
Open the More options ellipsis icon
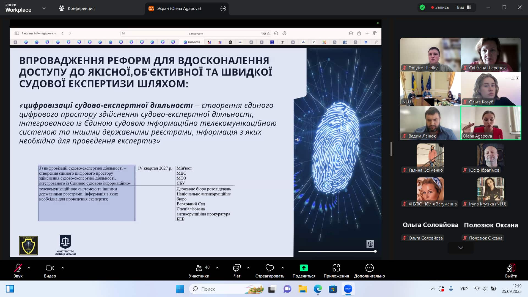click(369, 268)
